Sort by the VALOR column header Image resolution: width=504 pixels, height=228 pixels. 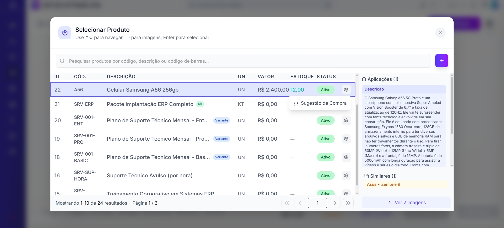click(266, 77)
